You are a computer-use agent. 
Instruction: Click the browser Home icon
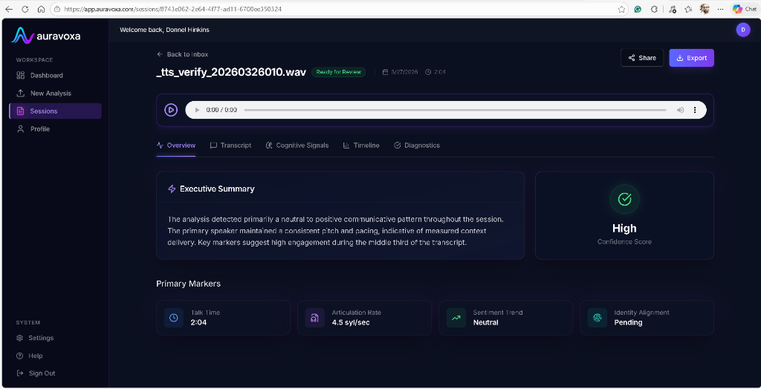pos(41,9)
